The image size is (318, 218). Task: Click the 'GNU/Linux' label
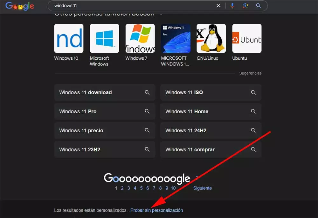tap(207, 58)
